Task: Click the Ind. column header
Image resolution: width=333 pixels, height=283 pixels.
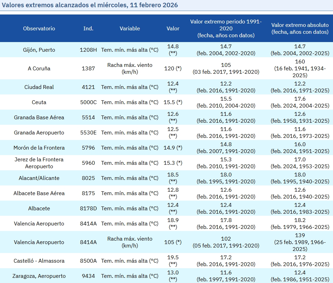Action: coord(88,29)
